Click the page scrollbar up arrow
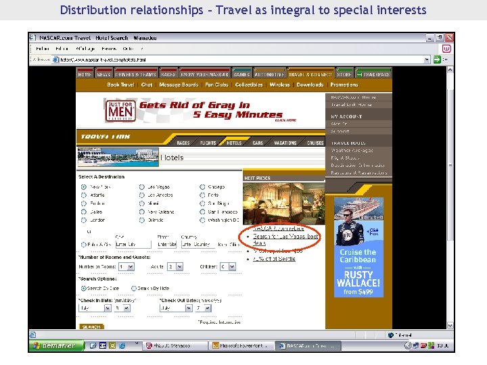487x365 pixels. coord(450,70)
